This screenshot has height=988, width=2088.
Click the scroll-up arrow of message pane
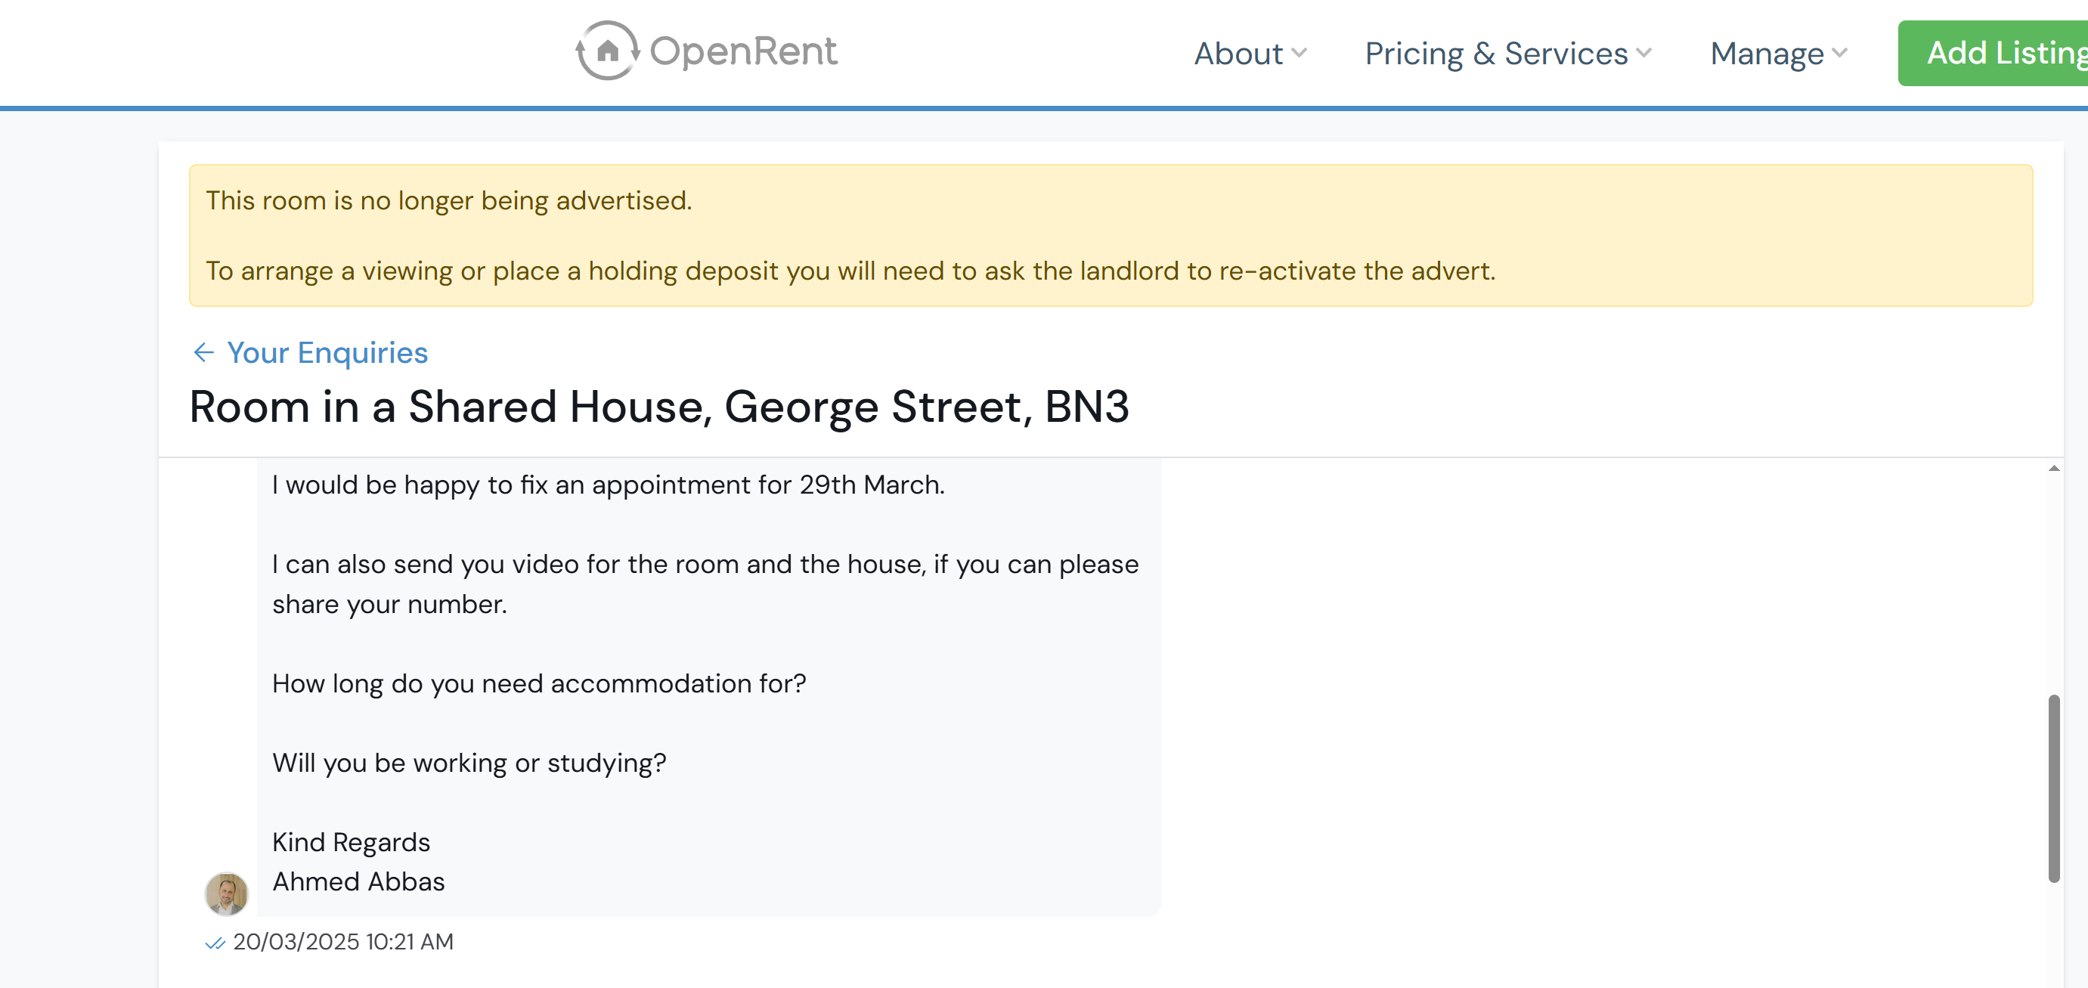(2053, 469)
